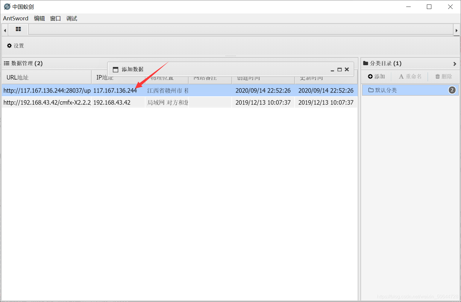Click the 删除 category button
Screen dimensions: 461x302
pos(444,77)
